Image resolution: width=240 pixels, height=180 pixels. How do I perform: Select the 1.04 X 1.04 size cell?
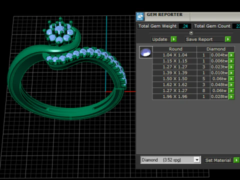point(175,55)
